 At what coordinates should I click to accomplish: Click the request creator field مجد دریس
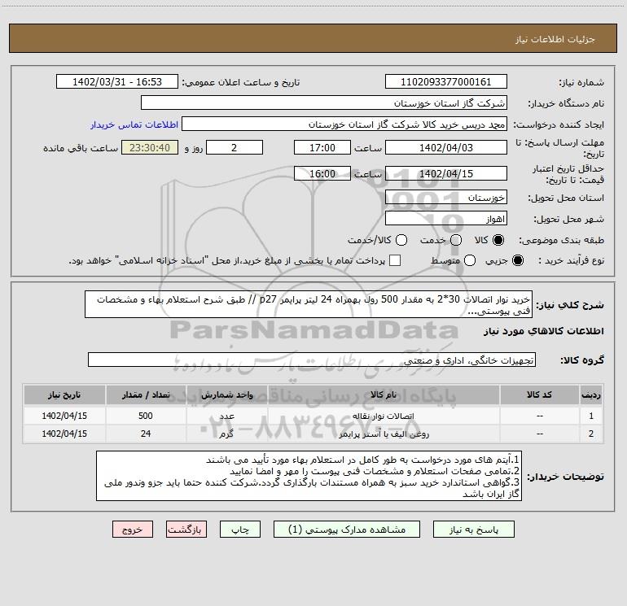[x=344, y=124]
